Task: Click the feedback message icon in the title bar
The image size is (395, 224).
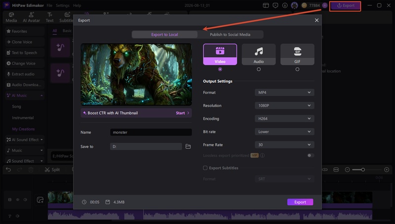Action: tap(276, 5)
